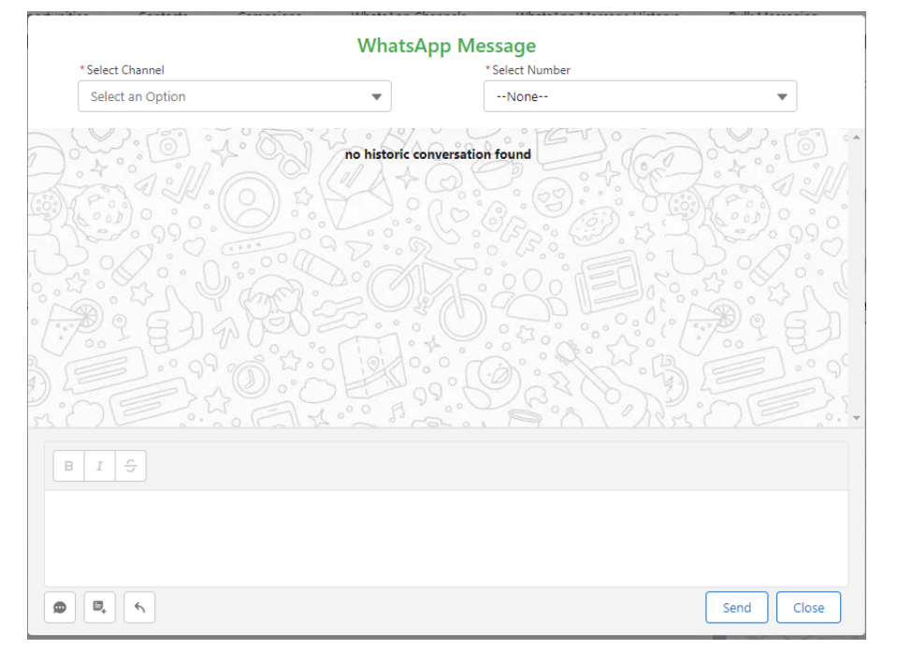Click the reply arrow icon
The image size is (912, 664).
[x=139, y=608]
